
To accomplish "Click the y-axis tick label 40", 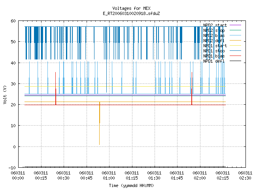I will (x=13, y=63).
